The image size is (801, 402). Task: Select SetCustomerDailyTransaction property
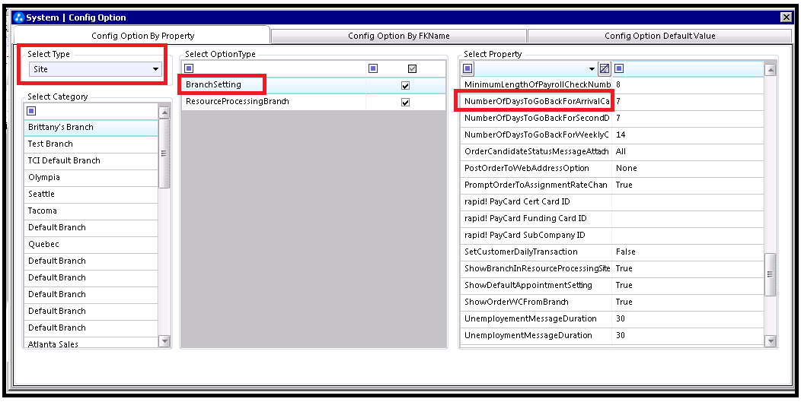point(536,252)
